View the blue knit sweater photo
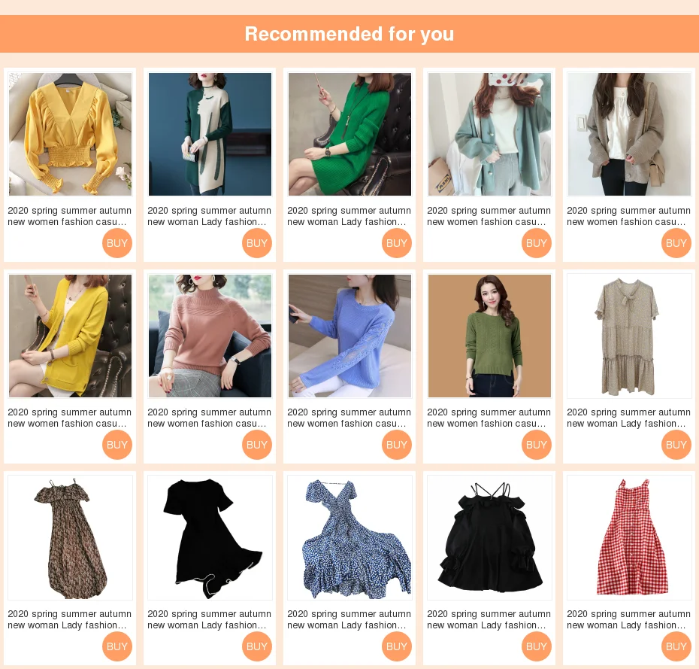 tap(349, 336)
